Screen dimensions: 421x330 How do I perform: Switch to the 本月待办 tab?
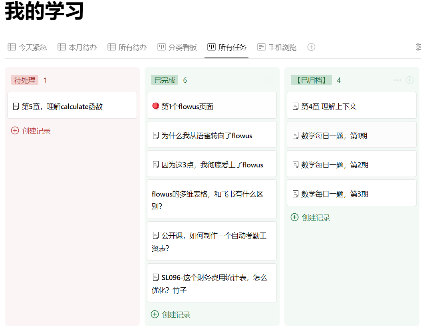[77, 47]
